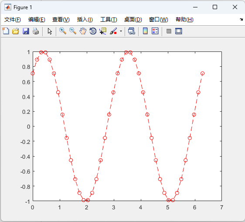This screenshot has height=222, width=245.
Task: Click the Figure 1 title text
Action: 23,7
